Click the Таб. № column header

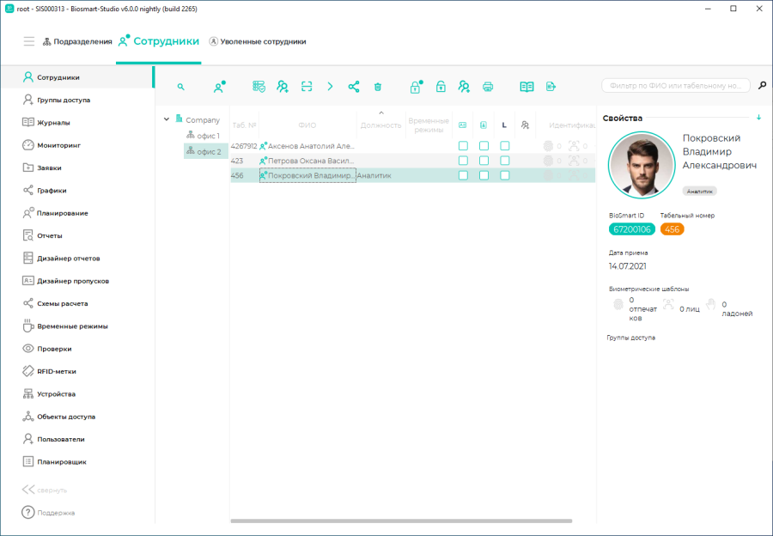(x=244, y=125)
